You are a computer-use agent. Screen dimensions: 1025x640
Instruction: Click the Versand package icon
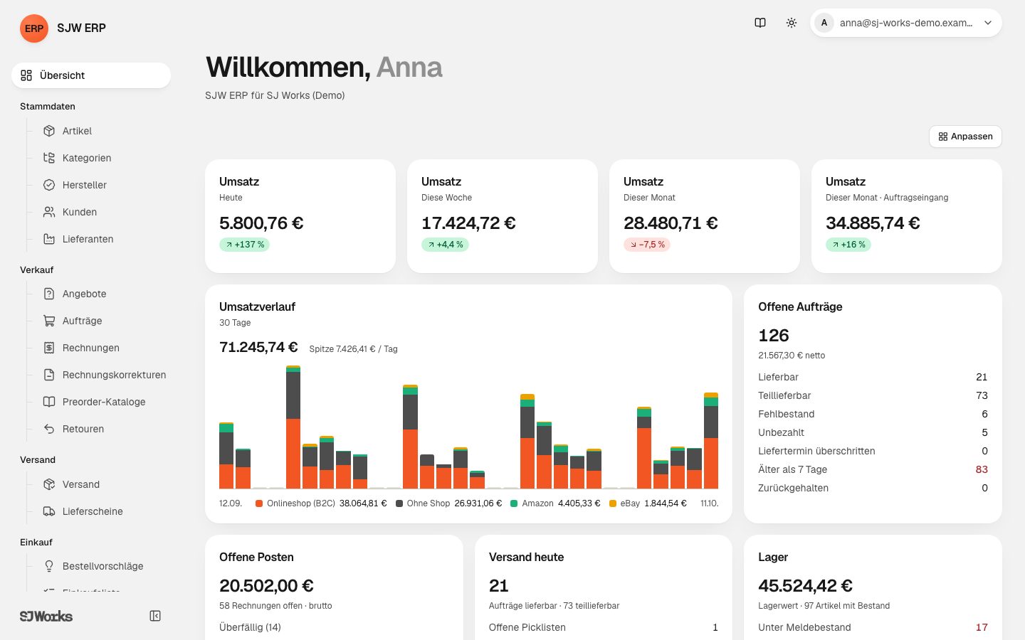click(49, 484)
